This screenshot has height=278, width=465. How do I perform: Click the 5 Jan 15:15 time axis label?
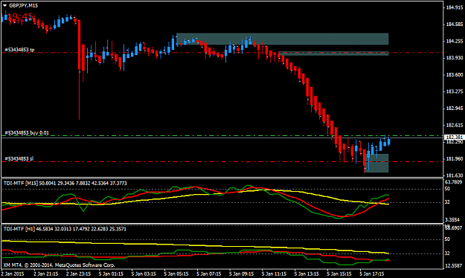[339, 274]
